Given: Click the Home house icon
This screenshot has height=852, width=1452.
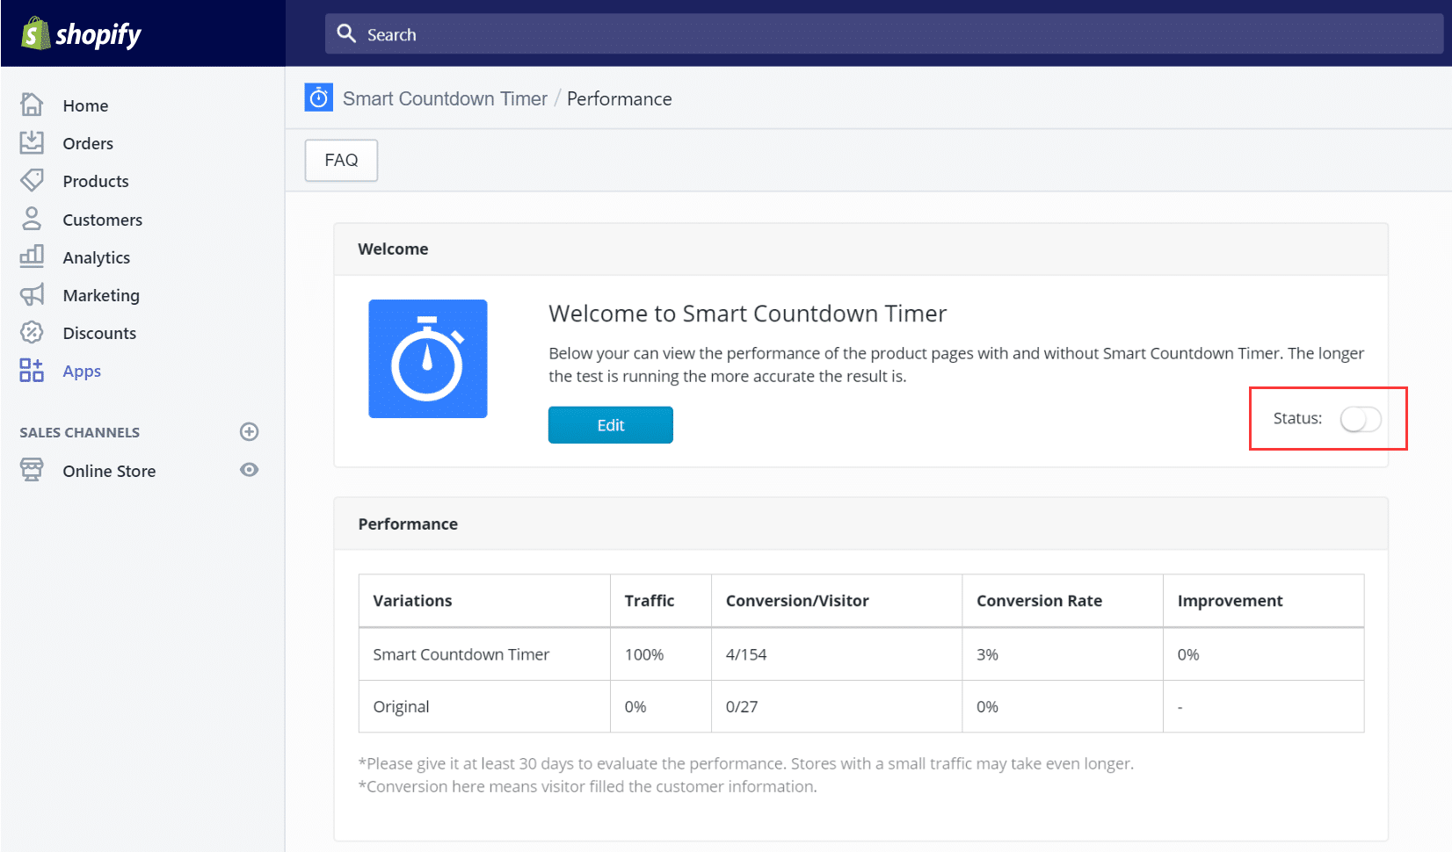Looking at the screenshot, I should 32,105.
